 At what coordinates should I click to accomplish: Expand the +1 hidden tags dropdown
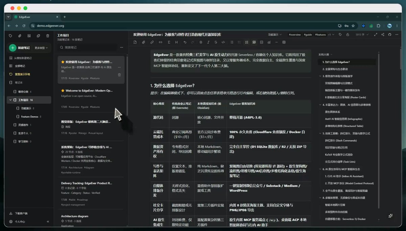332,35
